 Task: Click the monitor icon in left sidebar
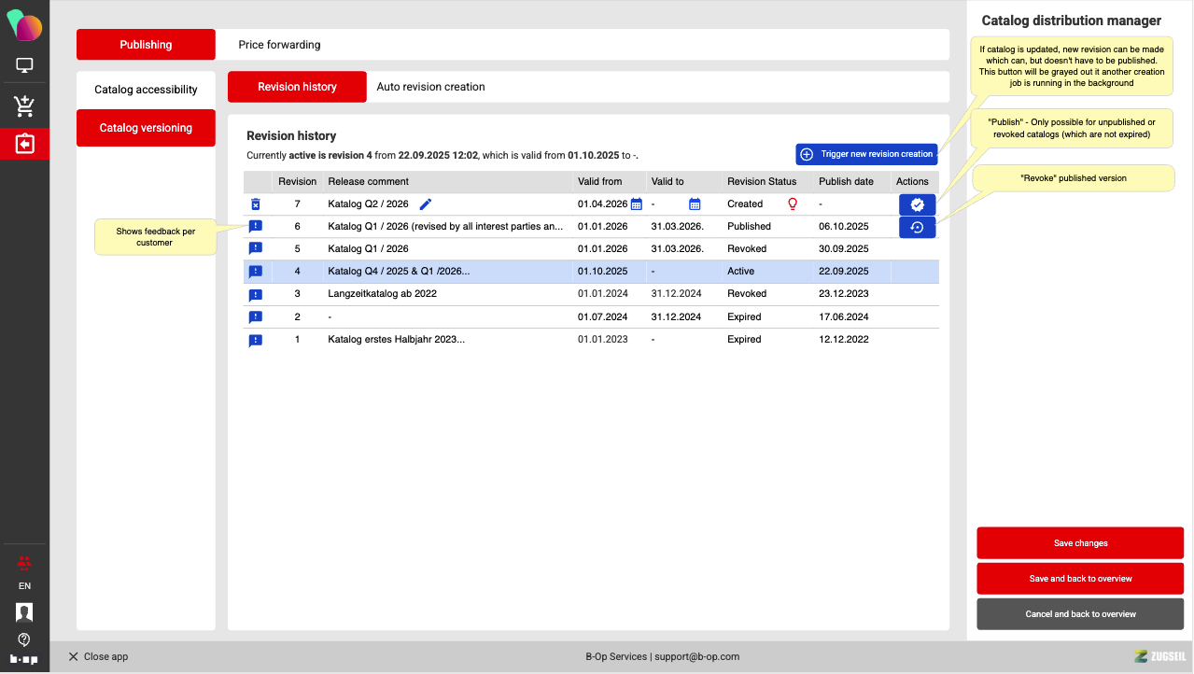(24, 65)
